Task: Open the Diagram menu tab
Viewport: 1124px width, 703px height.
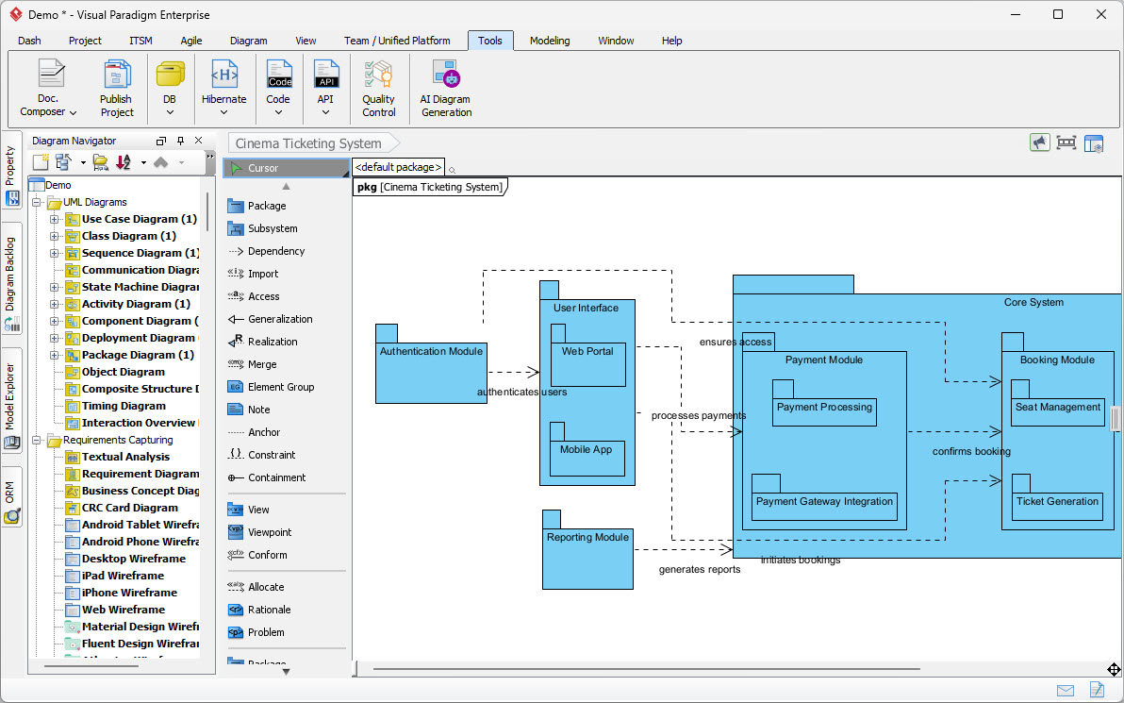Action: pyautogui.click(x=249, y=41)
